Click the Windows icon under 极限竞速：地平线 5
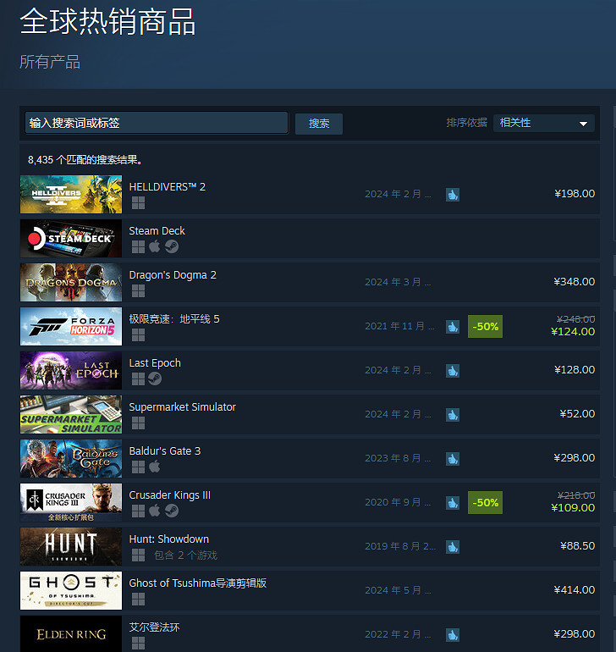Image resolution: width=616 pixels, height=652 pixels. click(x=138, y=335)
